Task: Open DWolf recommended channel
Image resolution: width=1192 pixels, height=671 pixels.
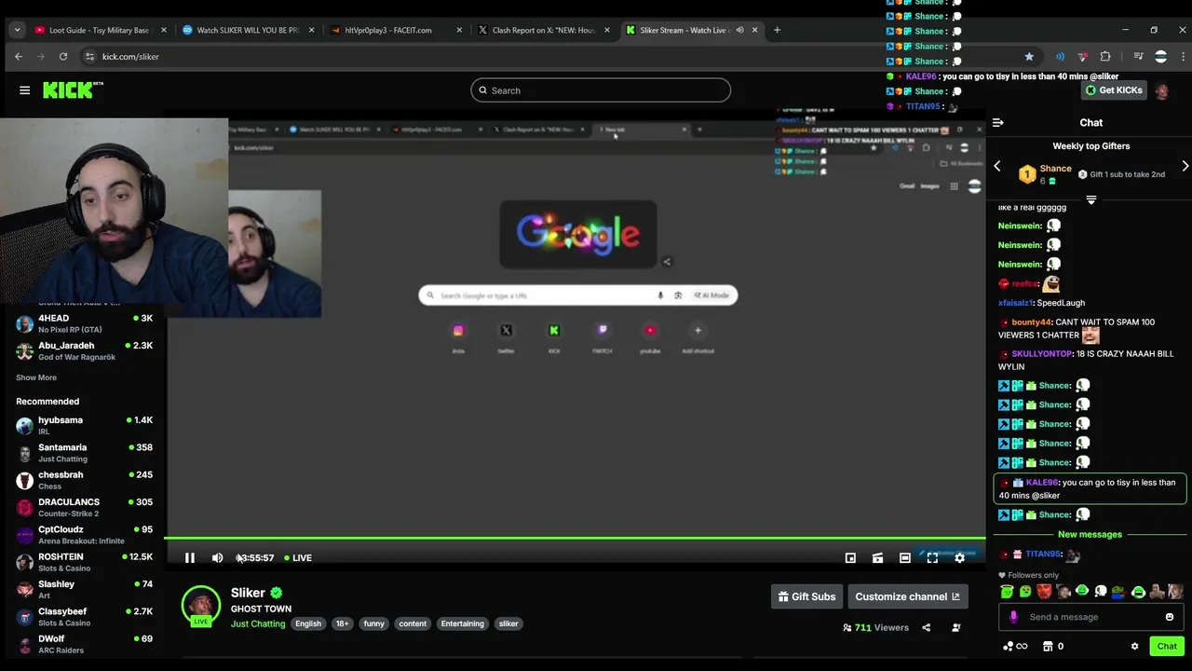Action: coord(84,644)
